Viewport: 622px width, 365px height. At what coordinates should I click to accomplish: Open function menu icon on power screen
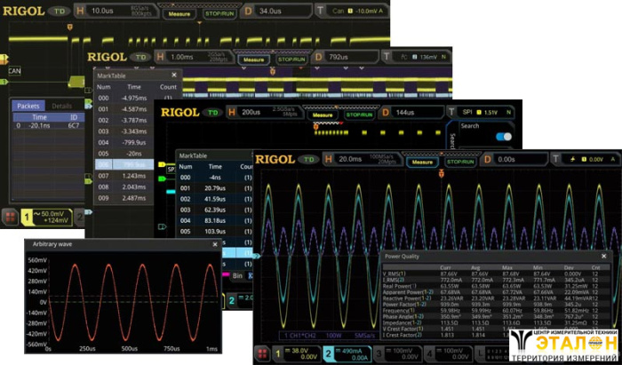[x=263, y=353]
